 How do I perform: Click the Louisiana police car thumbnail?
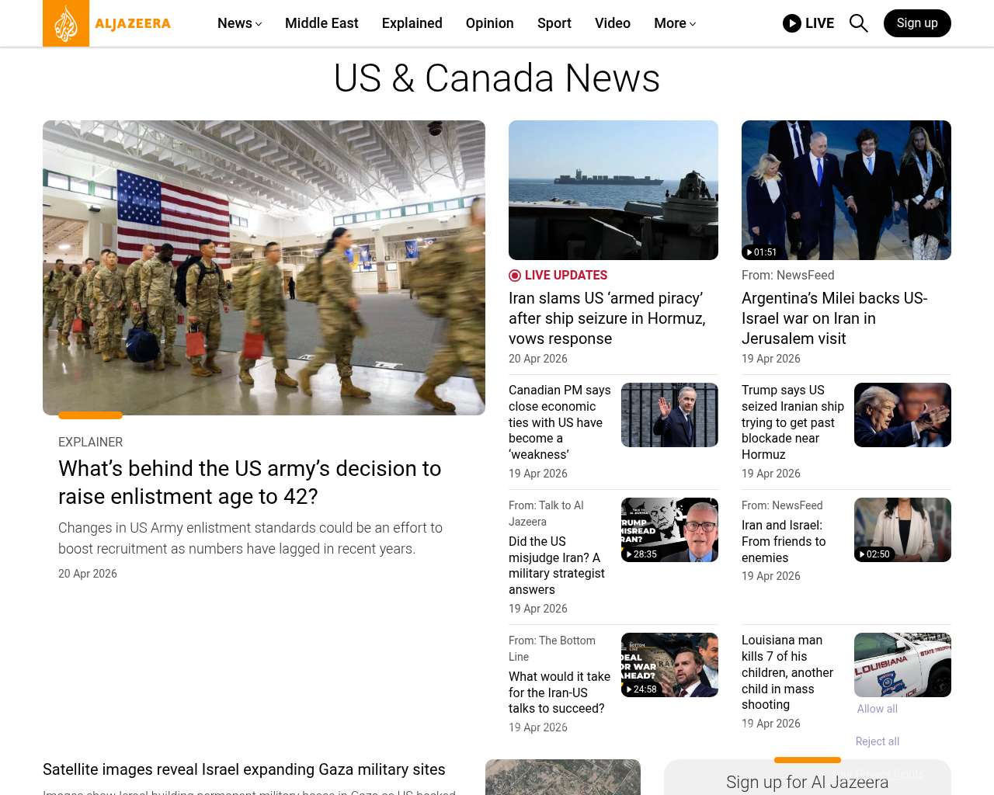point(902,665)
